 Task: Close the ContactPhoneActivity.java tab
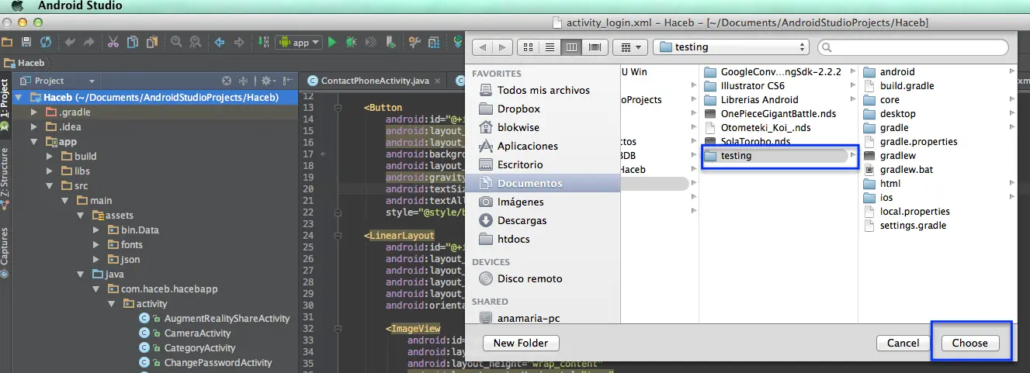[x=439, y=81]
